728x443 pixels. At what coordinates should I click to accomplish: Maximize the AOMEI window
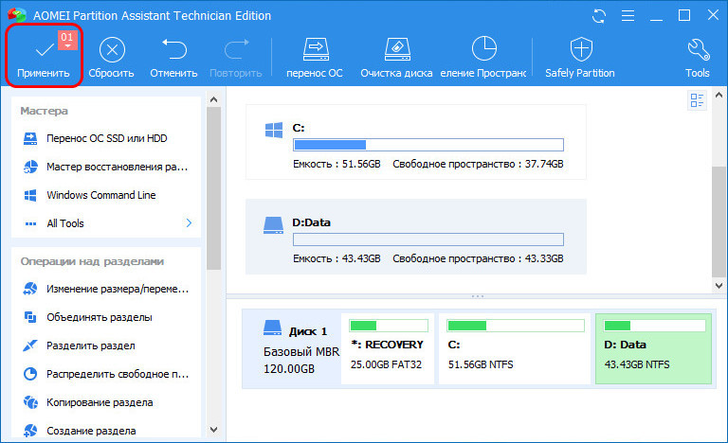pos(683,15)
